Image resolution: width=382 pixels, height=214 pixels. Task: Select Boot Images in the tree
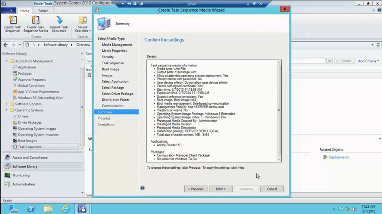[x=27, y=141]
